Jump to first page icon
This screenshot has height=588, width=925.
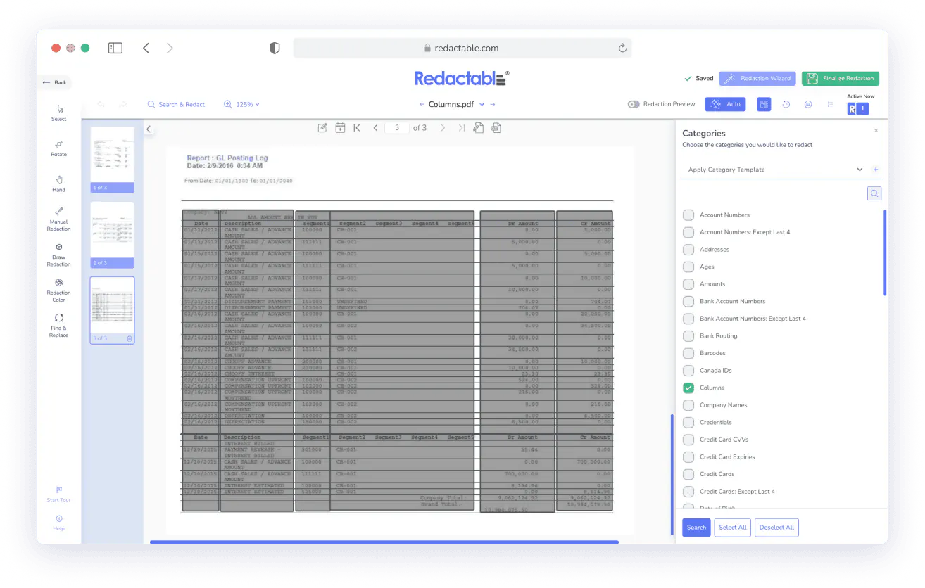coord(357,128)
